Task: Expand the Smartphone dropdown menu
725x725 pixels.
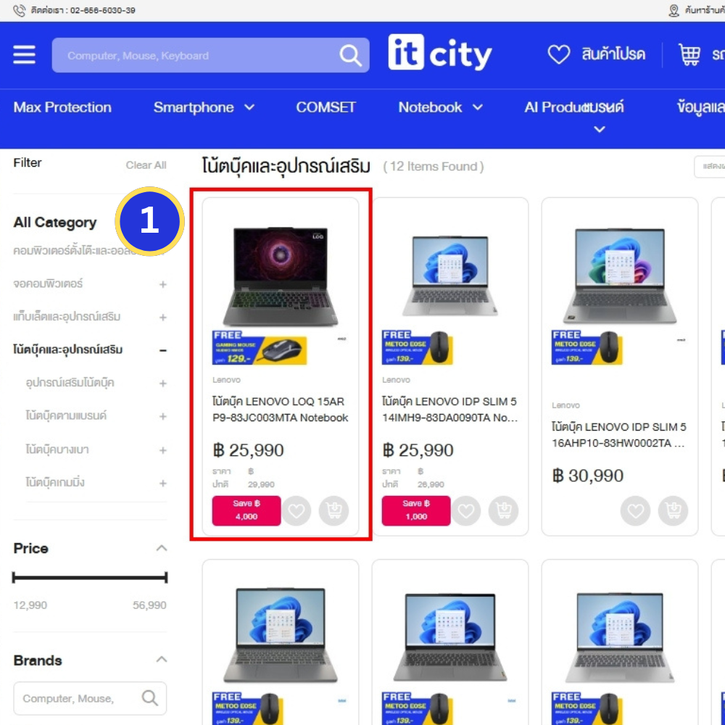Action: point(249,107)
